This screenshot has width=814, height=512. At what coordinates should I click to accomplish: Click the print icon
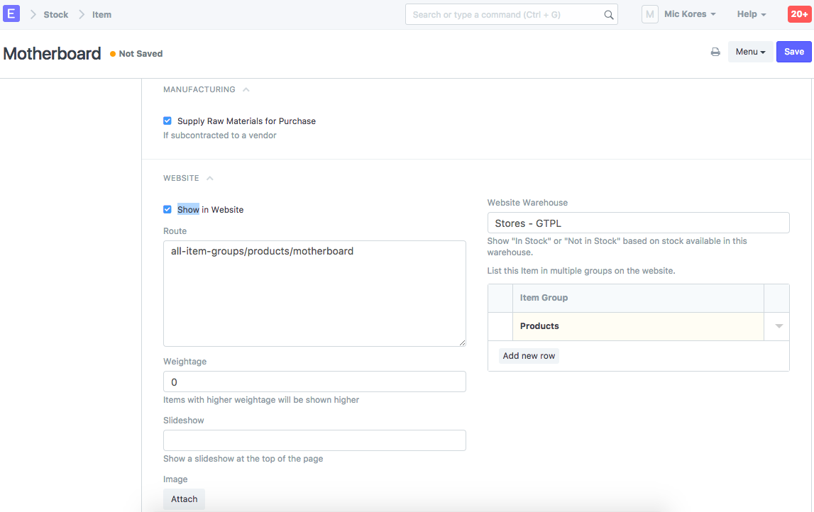click(715, 52)
